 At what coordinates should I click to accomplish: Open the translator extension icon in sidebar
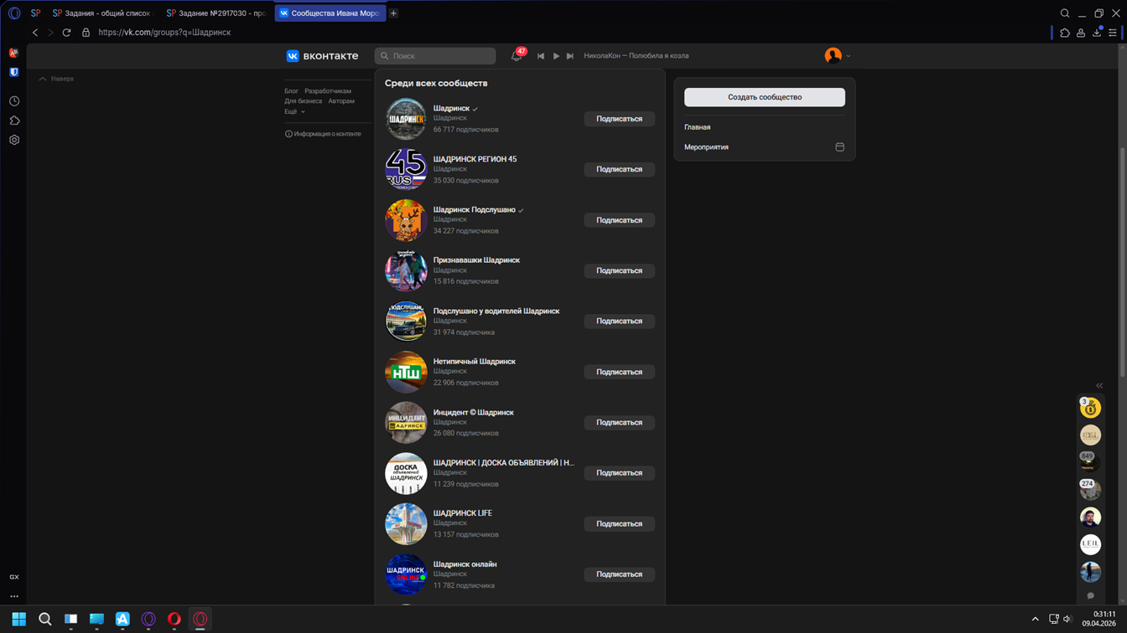[x=14, y=53]
